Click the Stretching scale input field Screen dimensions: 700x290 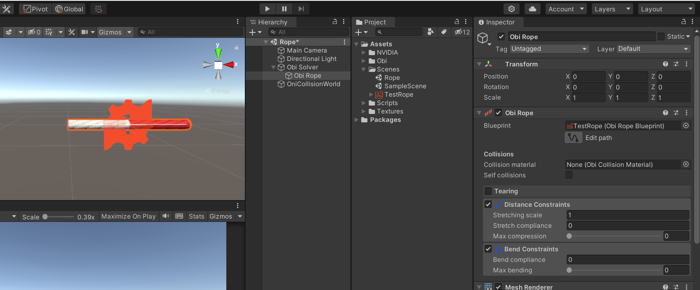(628, 215)
